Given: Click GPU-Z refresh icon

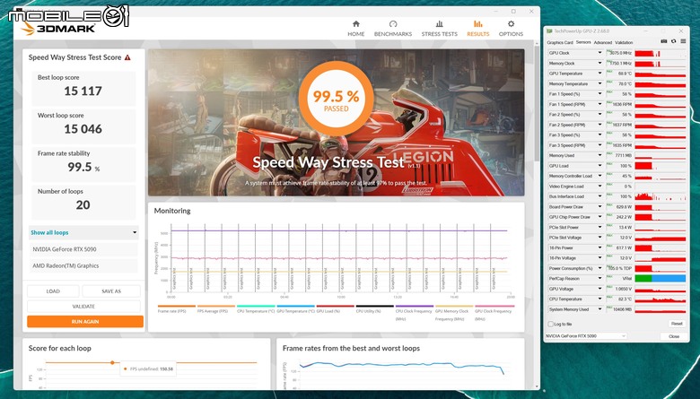Looking at the screenshot, I should (x=673, y=41).
